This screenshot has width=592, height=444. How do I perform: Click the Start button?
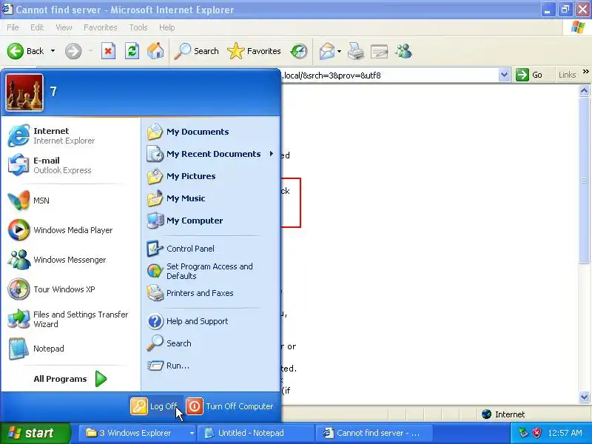click(x=34, y=433)
